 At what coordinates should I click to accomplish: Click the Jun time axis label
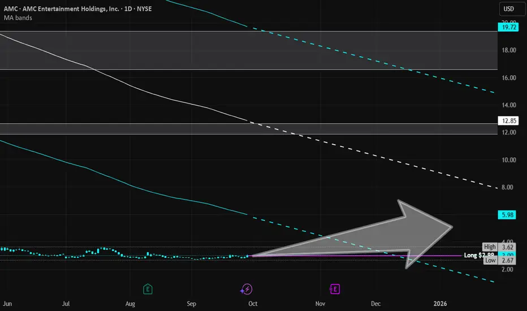tap(7, 304)
